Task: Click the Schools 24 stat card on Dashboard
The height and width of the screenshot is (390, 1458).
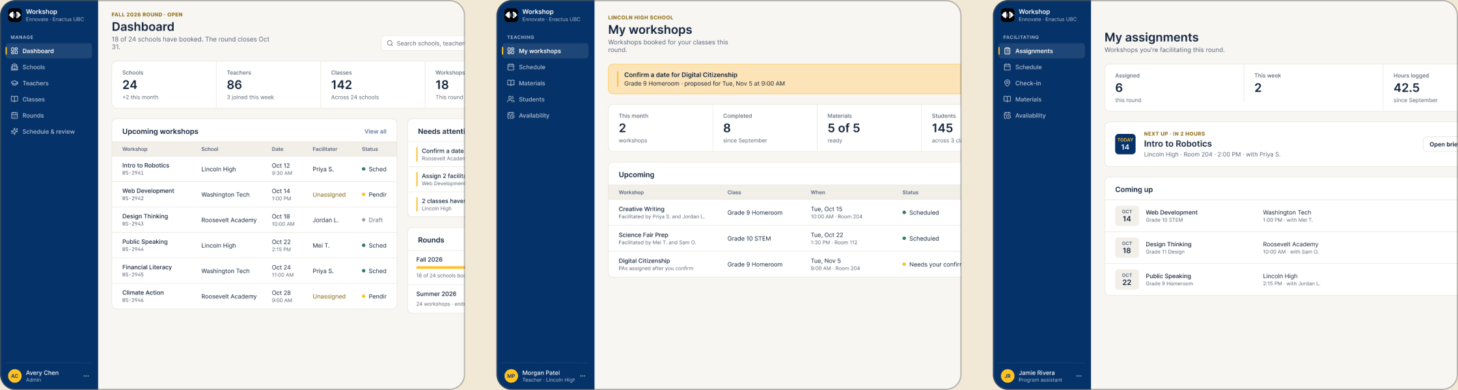Action: pyautogui.click(x=164, y=84)
